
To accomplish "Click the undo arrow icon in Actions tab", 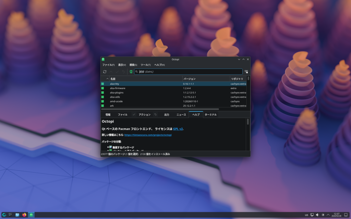I will tap(155, 115).
